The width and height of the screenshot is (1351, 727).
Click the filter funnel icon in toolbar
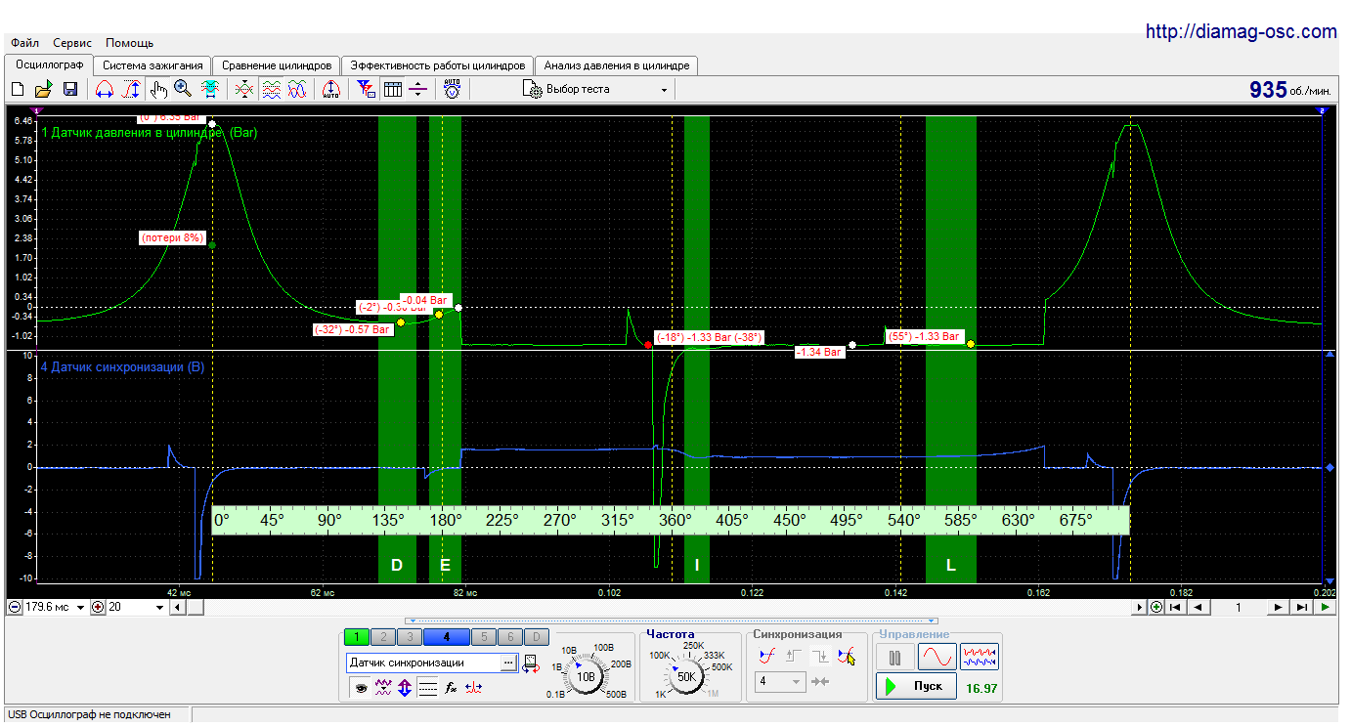[x=367, y=89]
